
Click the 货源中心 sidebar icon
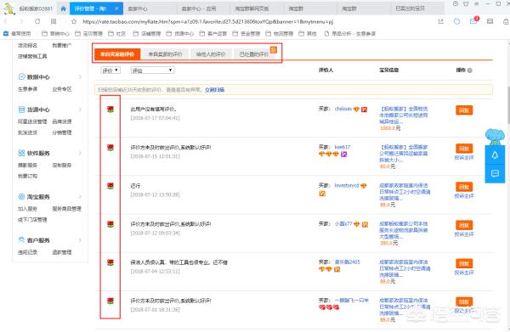click(21, 110)
